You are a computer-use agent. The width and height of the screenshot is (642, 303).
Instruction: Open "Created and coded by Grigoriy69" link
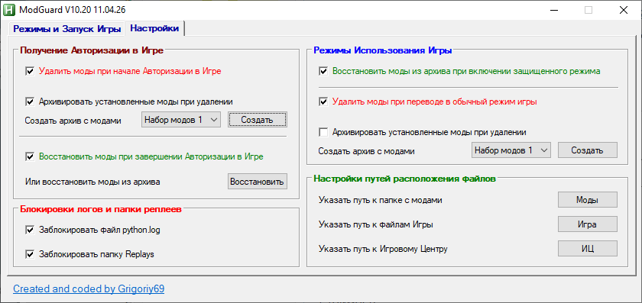(89, 288)
